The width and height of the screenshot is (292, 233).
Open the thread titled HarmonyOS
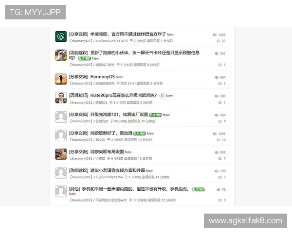[102, 77]
